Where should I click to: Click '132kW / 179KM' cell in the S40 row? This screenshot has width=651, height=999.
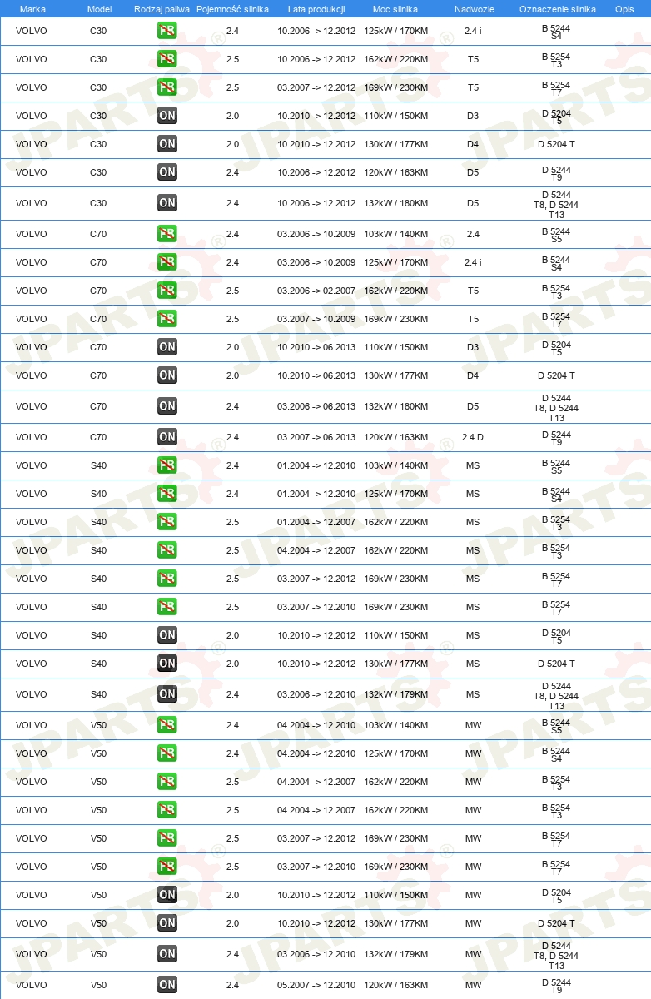coord(396,695)
